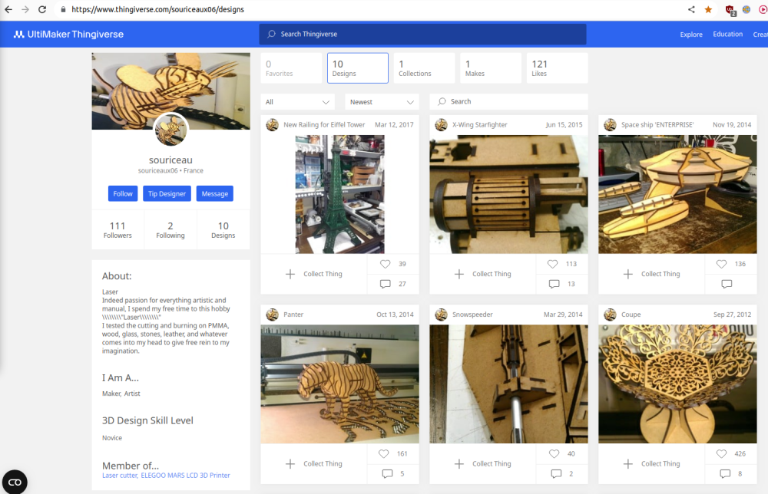The image size is (768, 494).
Task: Collect Thing on Space ship 'ENTERPRISE'
Action: point(651,274)
